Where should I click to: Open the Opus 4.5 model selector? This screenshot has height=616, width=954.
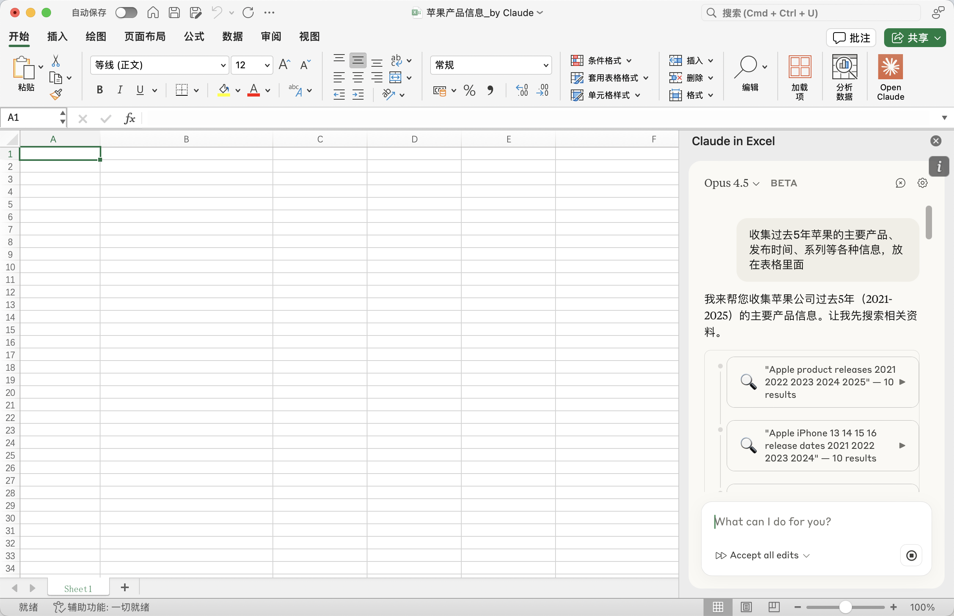coord(730,183)
